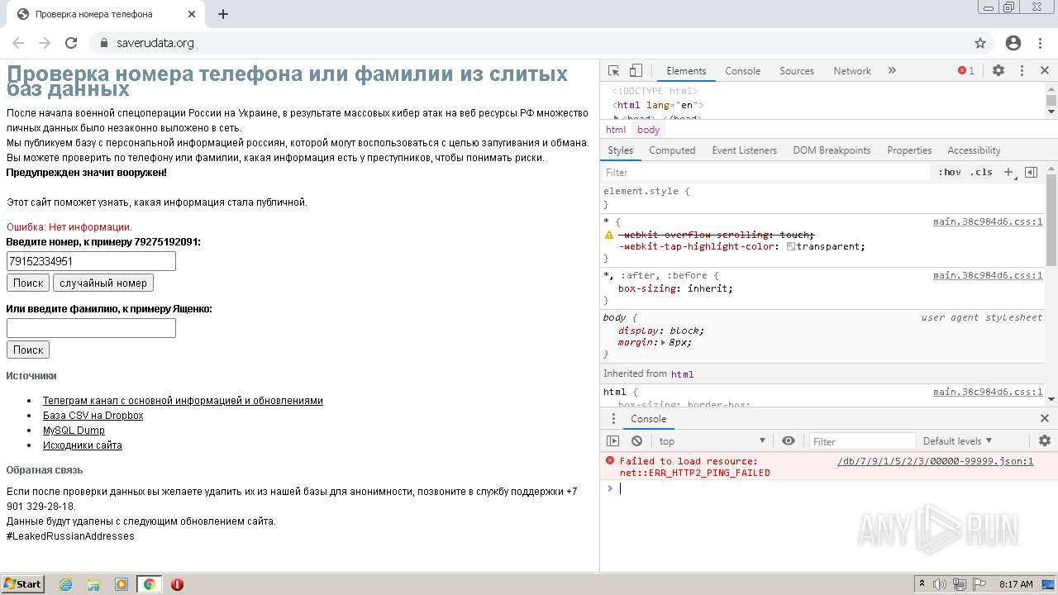
Task: Open File Explorer folder in taskbar
Action: (x=93, y=584)
